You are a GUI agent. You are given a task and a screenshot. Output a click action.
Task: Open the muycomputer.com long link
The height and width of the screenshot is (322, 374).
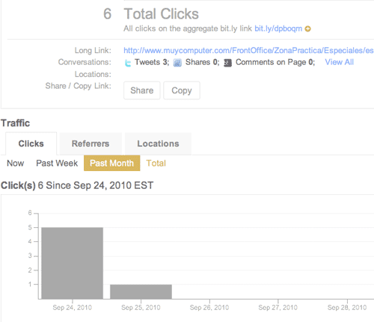click(248, 51)
